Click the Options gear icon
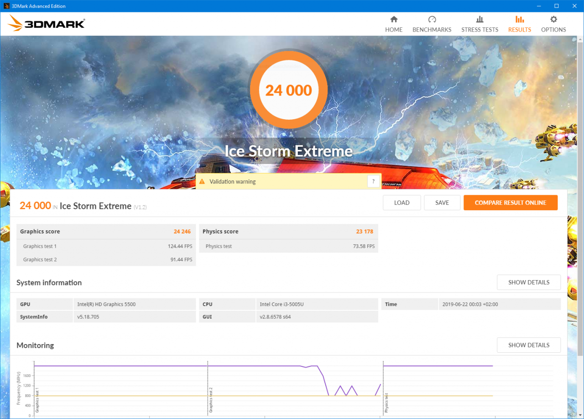Viewport: 584px width, 419px height. 553,19
